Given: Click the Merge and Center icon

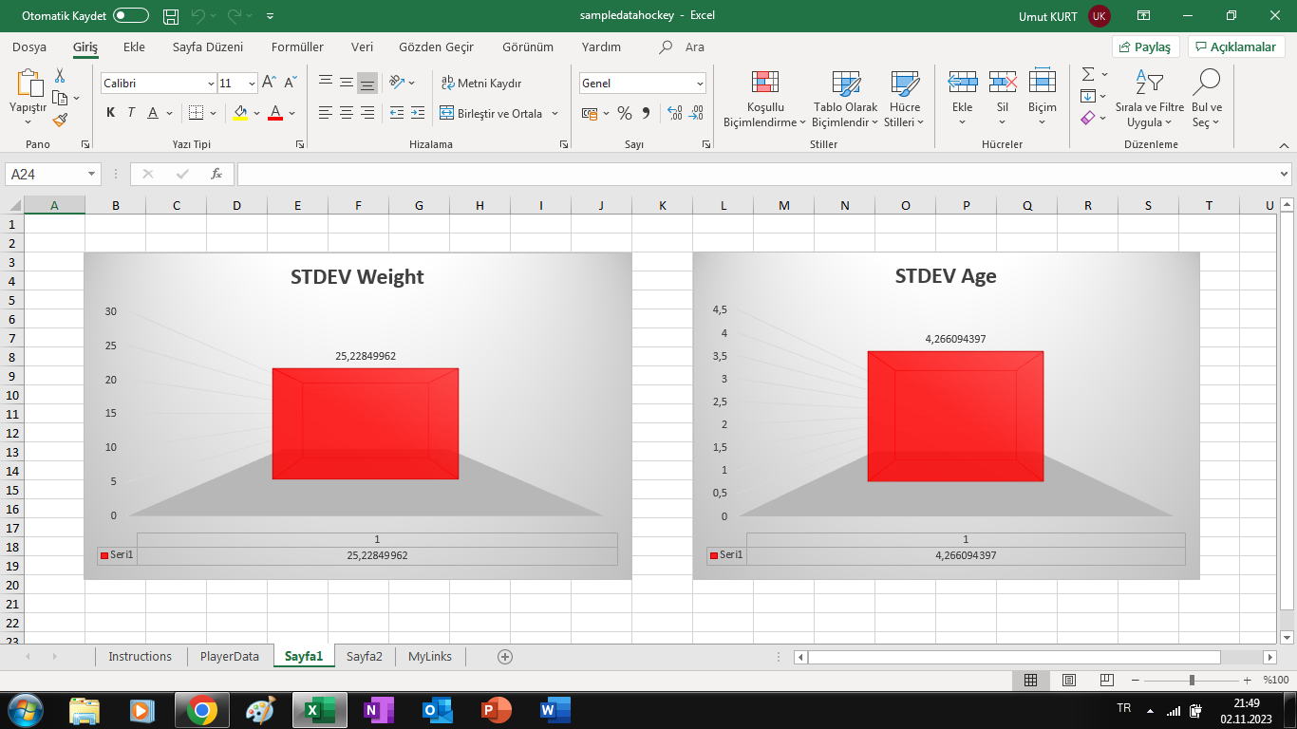Looking at the screenshot, I should 447,114.
